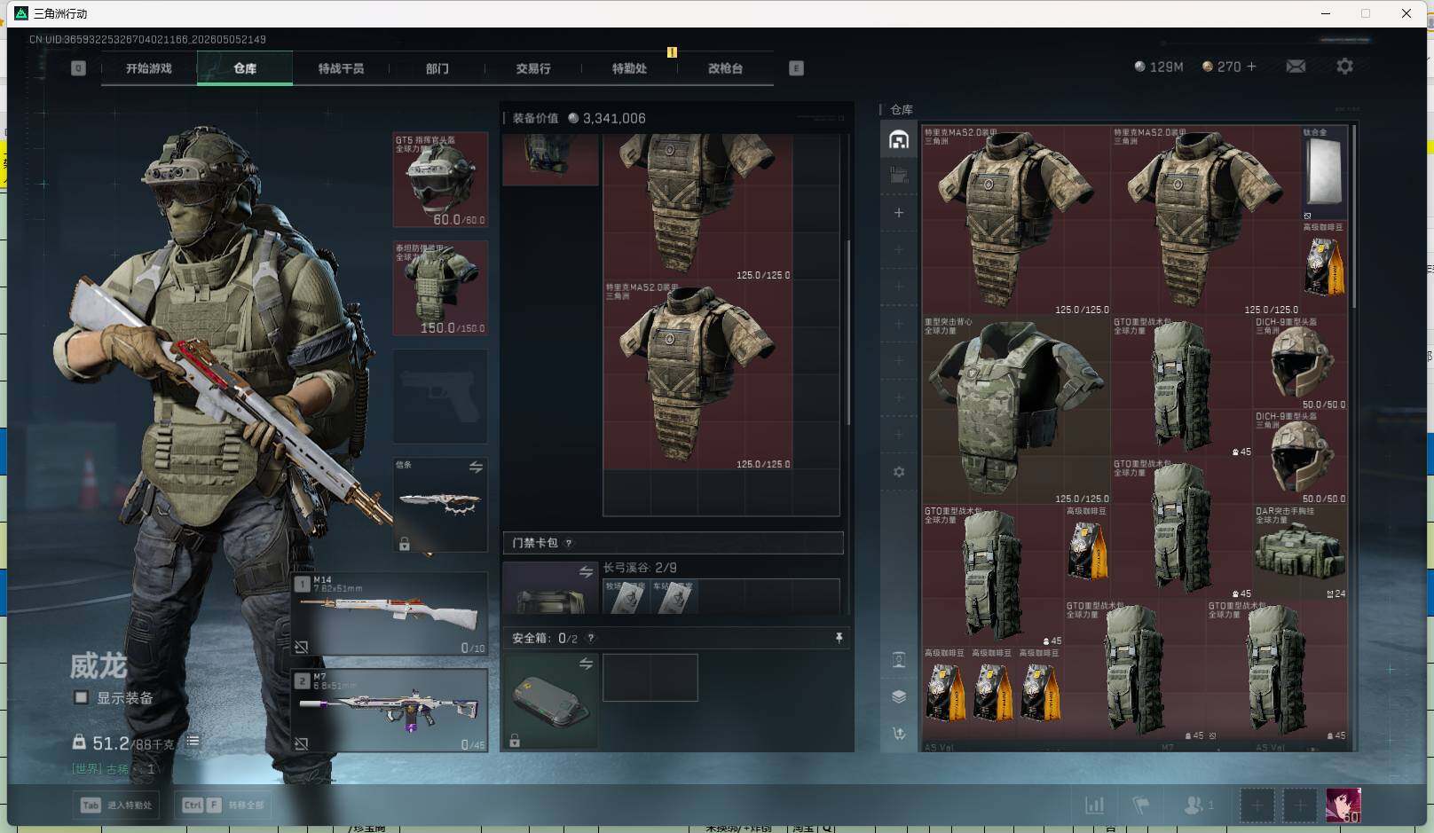The image size is (1434, 833).
Task: Switch to the 开始游戏 tab
Action: tap(149, 68)
